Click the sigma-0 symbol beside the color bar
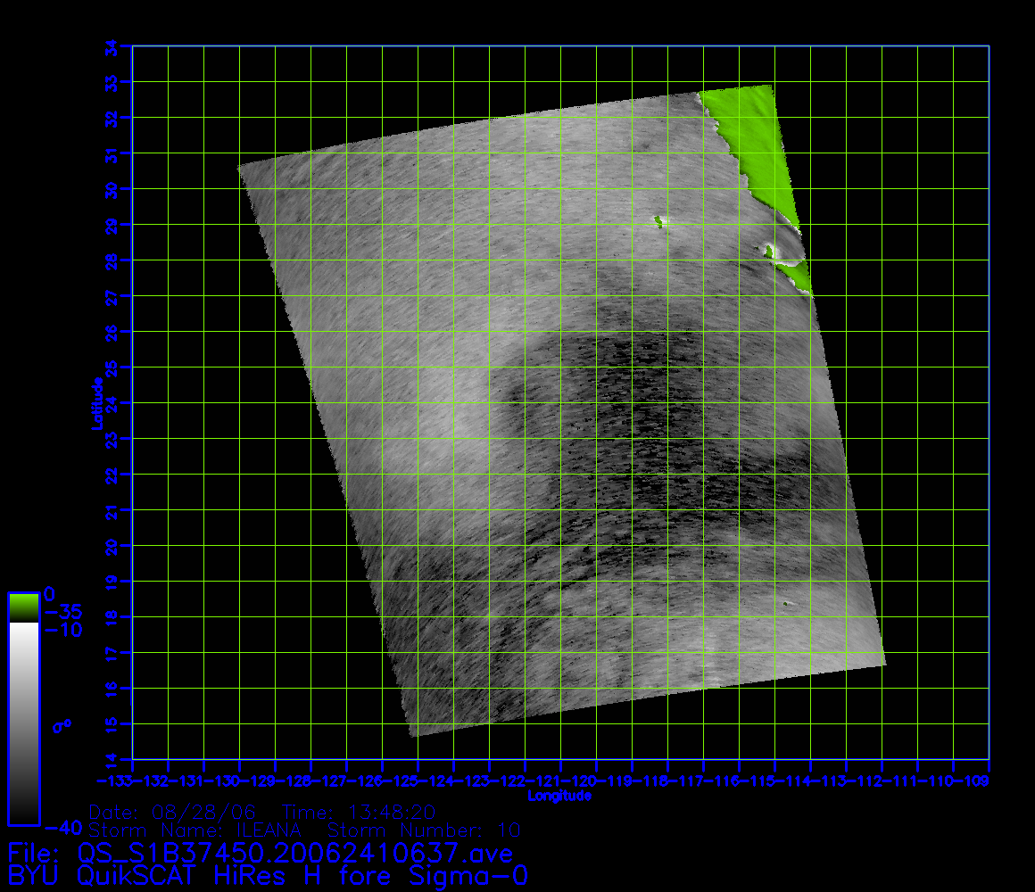The width and height of the screenshot is (1035, 892). tap(62, 725)
